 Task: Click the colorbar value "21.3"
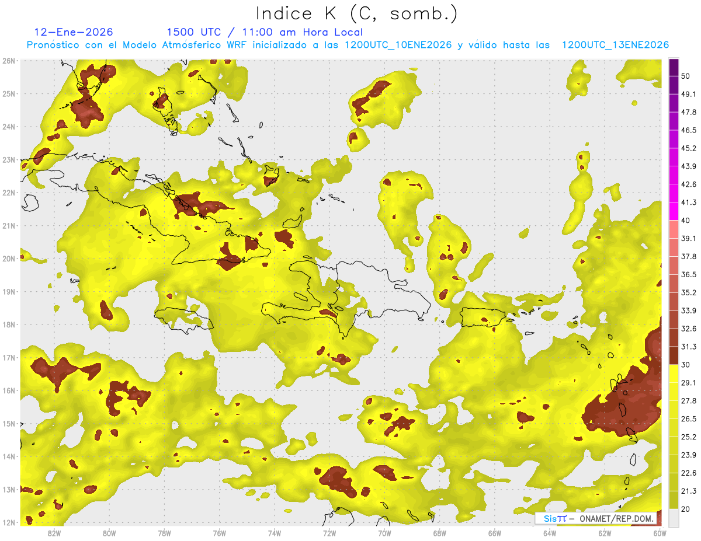tap(689, 491)
